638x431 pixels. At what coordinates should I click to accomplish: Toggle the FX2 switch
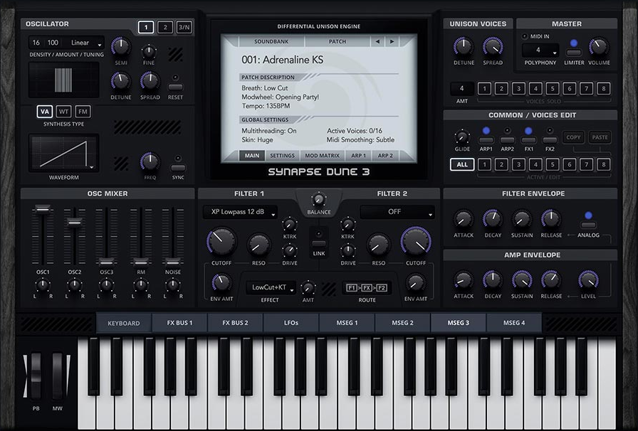550,140
